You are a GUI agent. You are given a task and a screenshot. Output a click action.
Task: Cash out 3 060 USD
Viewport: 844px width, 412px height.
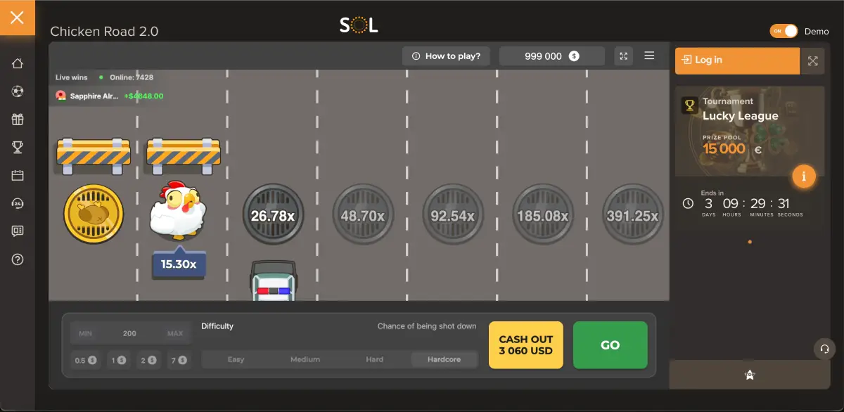tap(525, 345)
